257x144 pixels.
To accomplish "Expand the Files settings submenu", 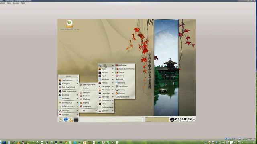I will pos(106,104).
